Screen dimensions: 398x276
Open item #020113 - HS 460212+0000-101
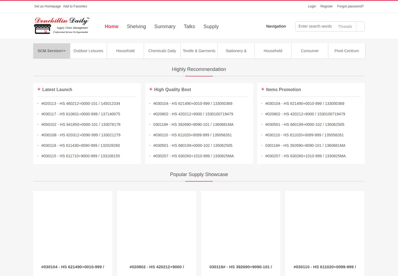(81, 104)
